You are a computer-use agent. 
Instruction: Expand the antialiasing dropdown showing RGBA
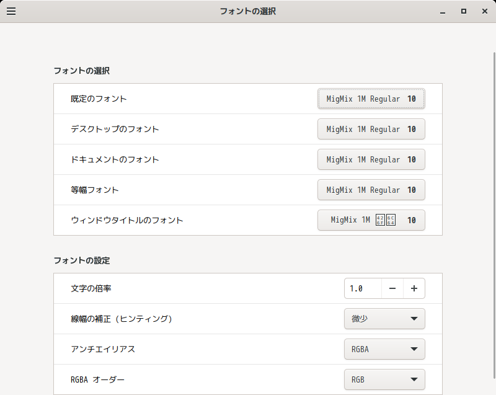coord(384,349)
